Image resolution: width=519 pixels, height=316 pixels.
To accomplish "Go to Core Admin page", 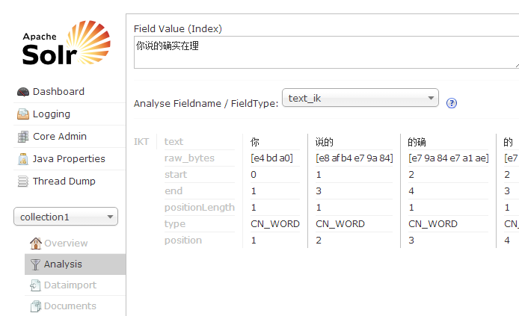I will point(60,136).
